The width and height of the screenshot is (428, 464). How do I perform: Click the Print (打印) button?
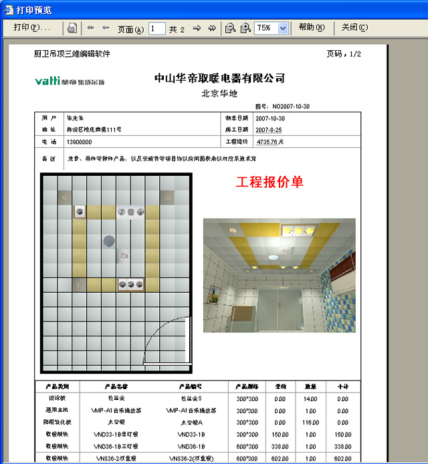[x=32, y=28]
